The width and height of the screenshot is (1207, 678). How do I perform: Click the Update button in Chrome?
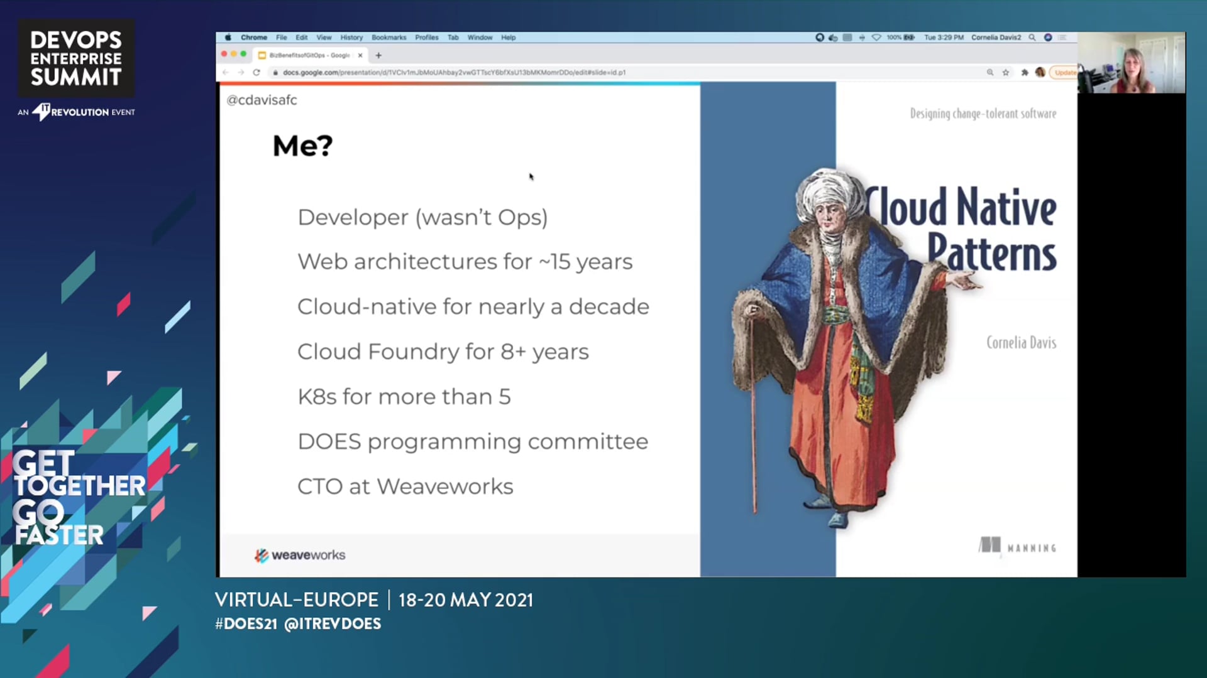[1064, 73]
